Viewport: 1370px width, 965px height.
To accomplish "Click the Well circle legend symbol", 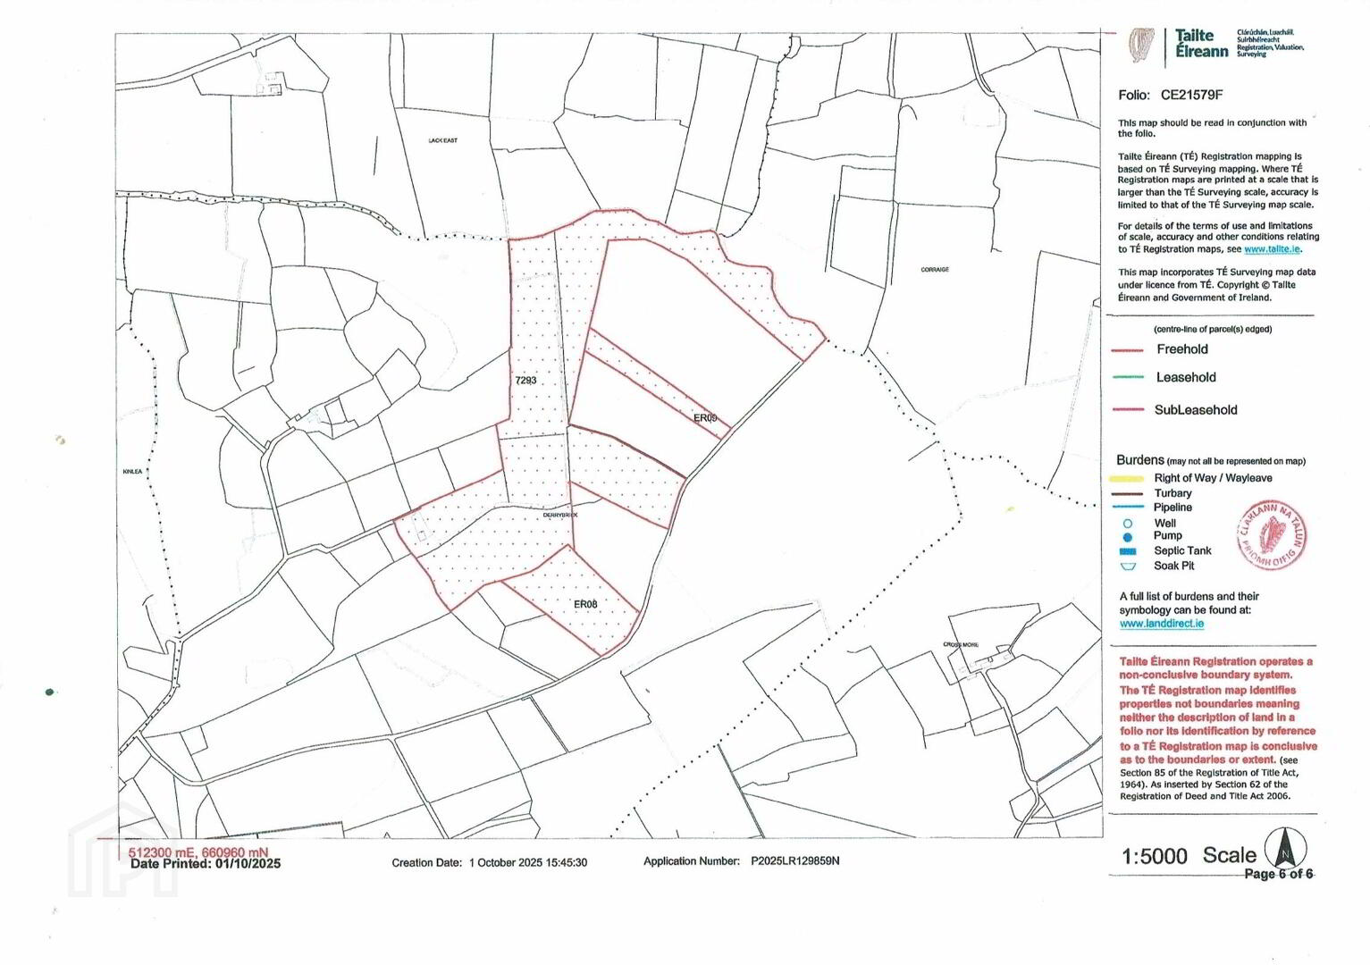I will [1128, 524].
